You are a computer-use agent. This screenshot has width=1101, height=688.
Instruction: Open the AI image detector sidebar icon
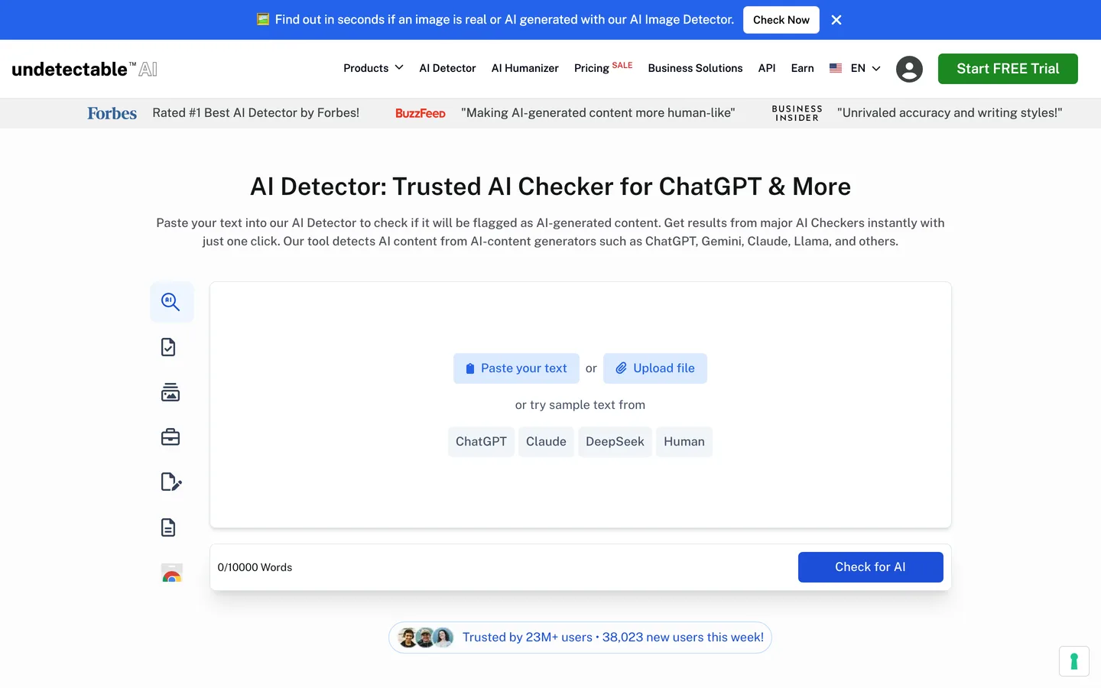[171, 392]
